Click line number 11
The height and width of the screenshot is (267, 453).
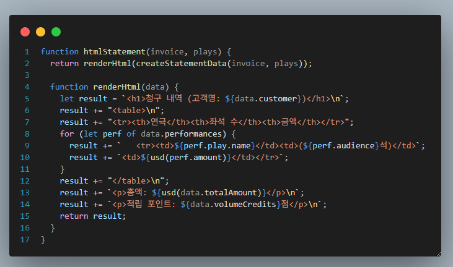click(25, 169)
